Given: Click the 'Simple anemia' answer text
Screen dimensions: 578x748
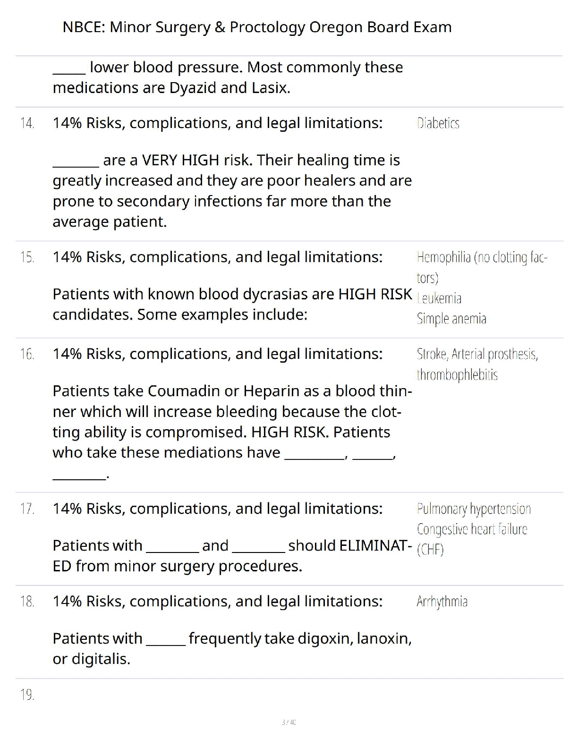Looking at the screenshot, I should 451,319.
